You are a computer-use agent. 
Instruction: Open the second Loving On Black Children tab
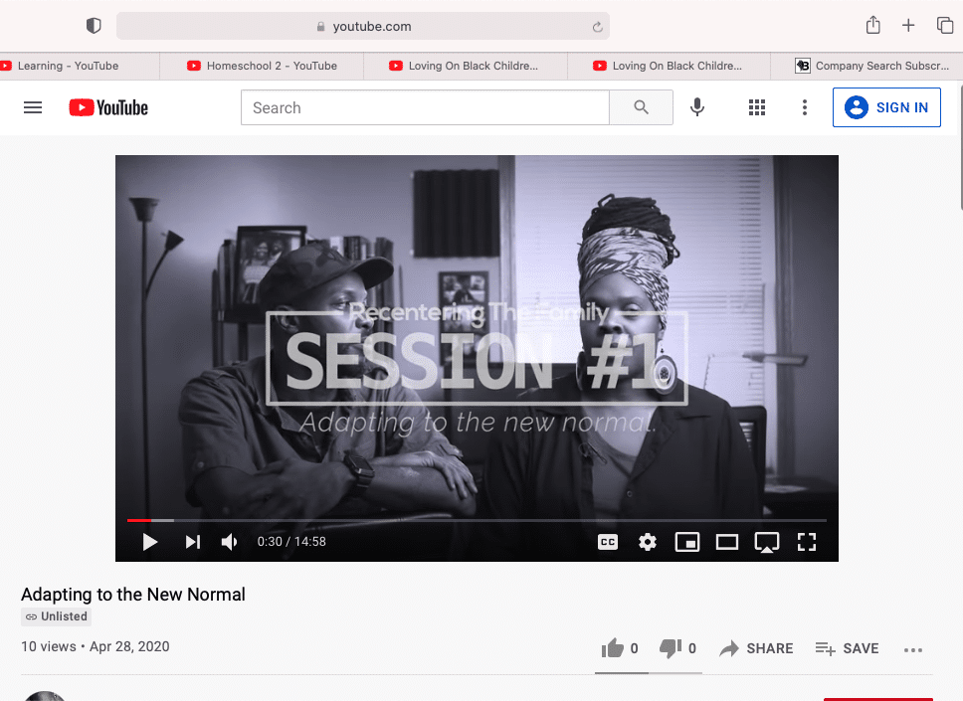669,66
